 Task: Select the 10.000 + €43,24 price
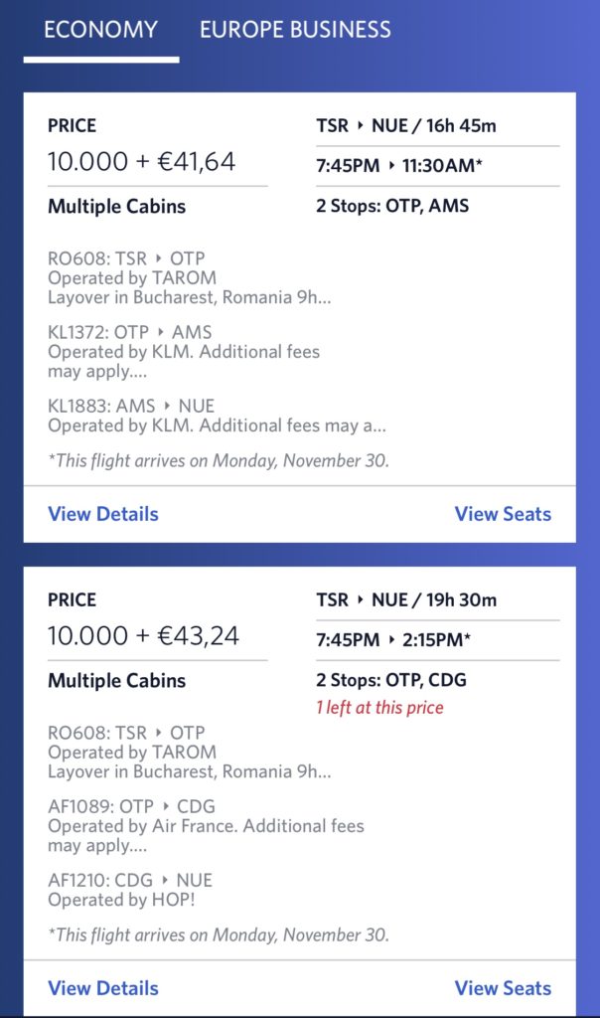143,635
